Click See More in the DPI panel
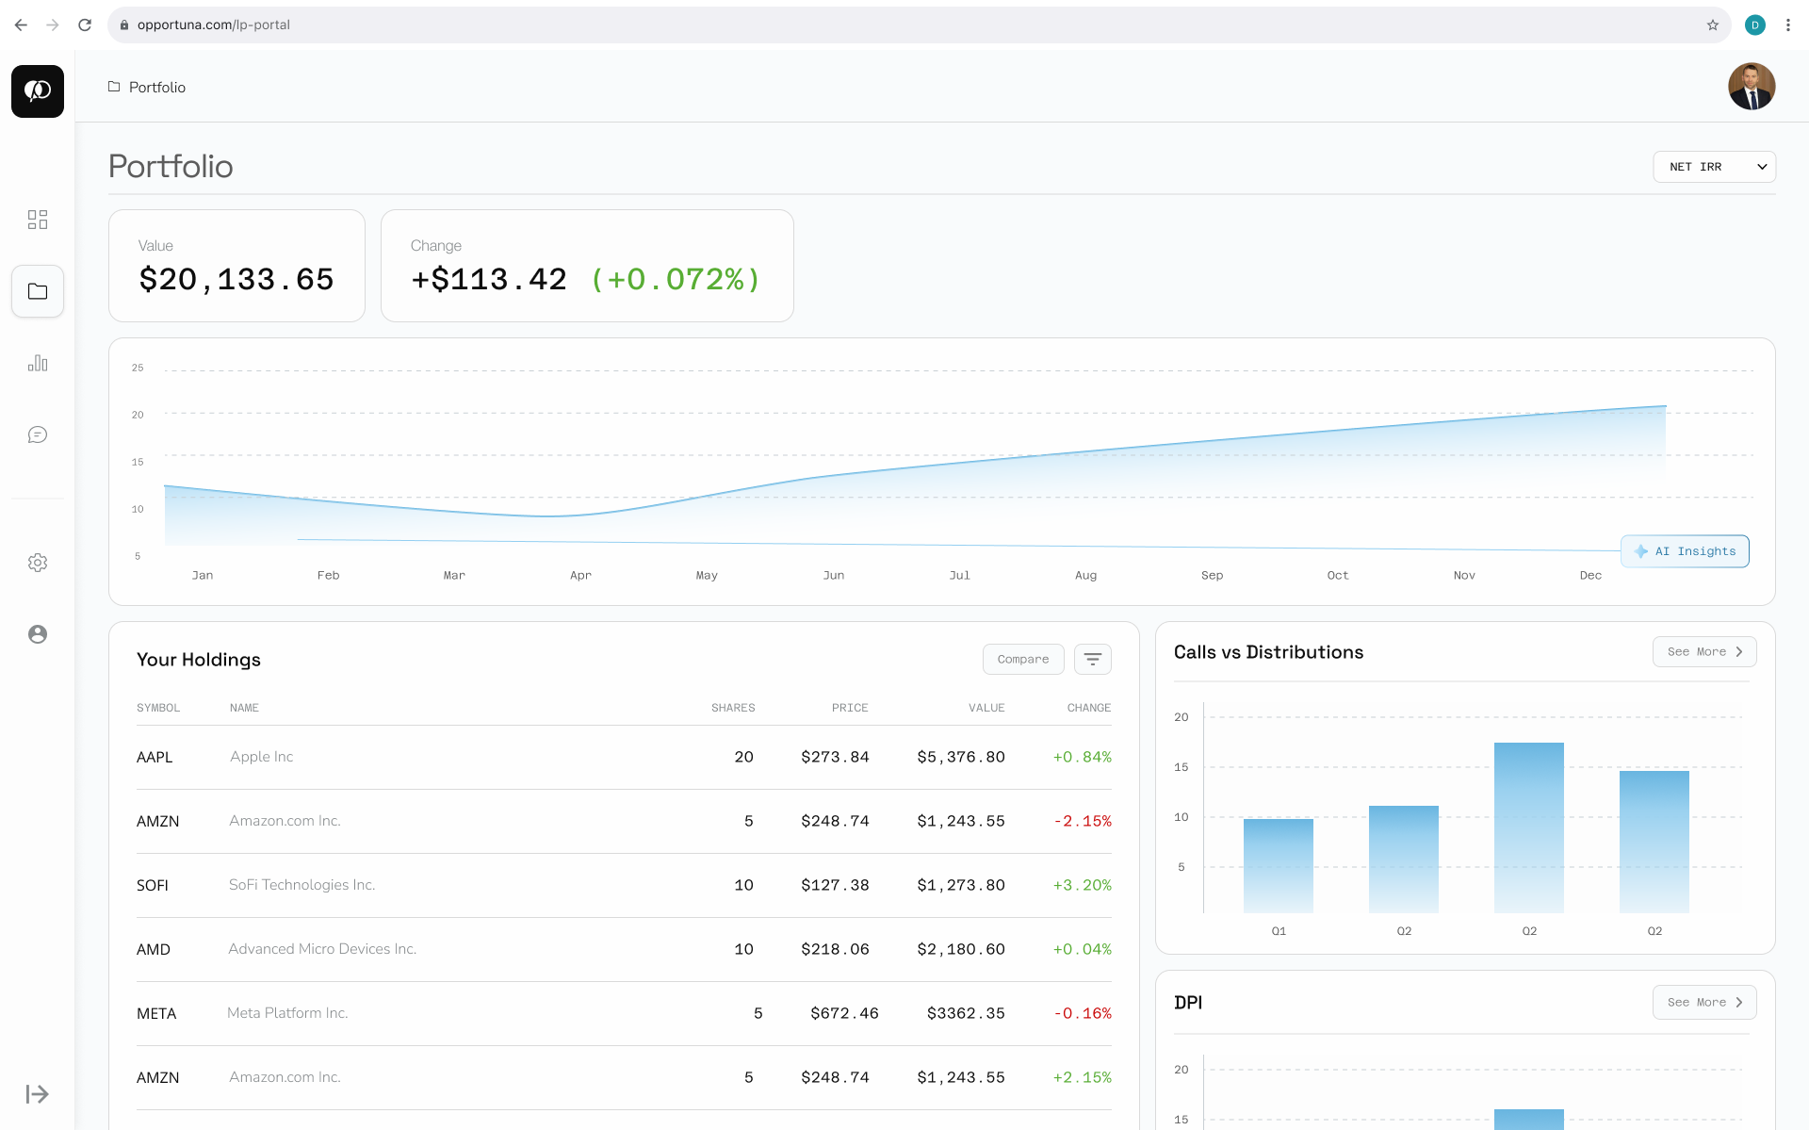Screen dimensions: 1809x1130 coord(1704,1002)
